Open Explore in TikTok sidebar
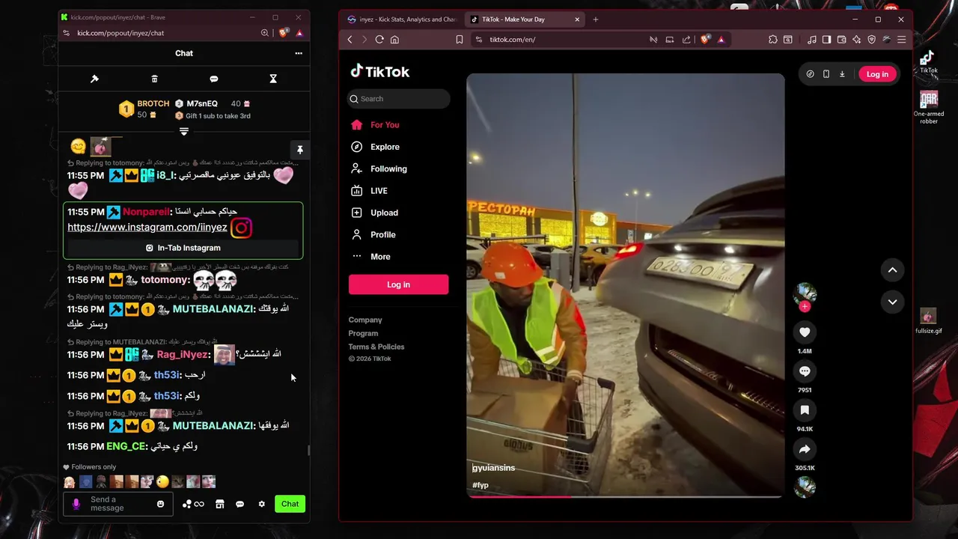Viewport: 958px width, 539px height. [385, 147]
